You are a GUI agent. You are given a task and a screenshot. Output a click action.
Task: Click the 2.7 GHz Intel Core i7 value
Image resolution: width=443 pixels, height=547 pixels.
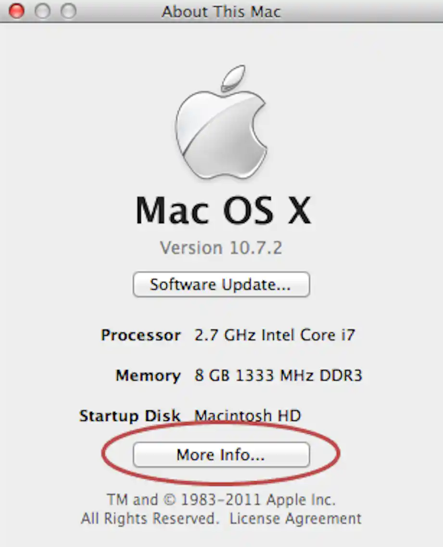tap(275, 335)
